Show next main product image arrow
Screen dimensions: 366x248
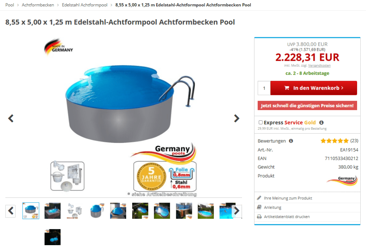(237, 118)
